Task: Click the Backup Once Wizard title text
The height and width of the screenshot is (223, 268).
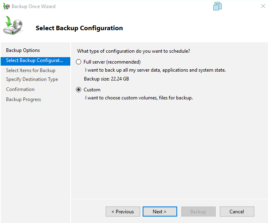Action: [33, 6]
